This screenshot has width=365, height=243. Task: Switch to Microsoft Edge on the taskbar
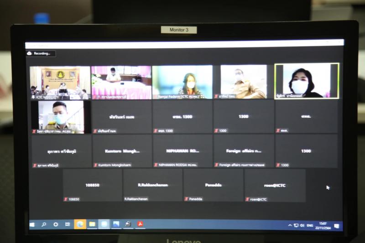point(80,224)
